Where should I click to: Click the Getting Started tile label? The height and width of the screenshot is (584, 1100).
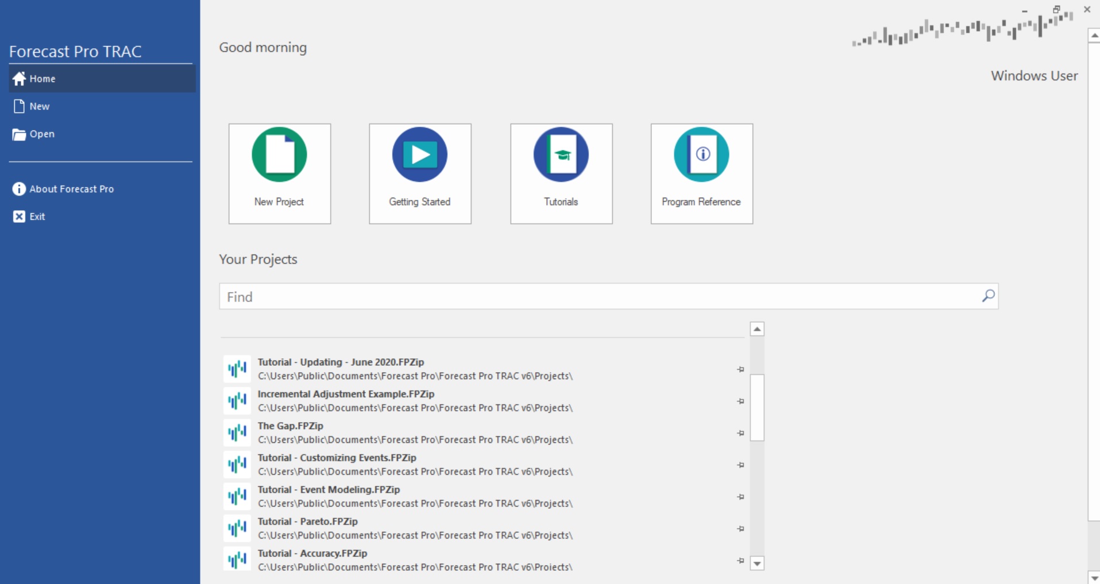tap(420, 202)
